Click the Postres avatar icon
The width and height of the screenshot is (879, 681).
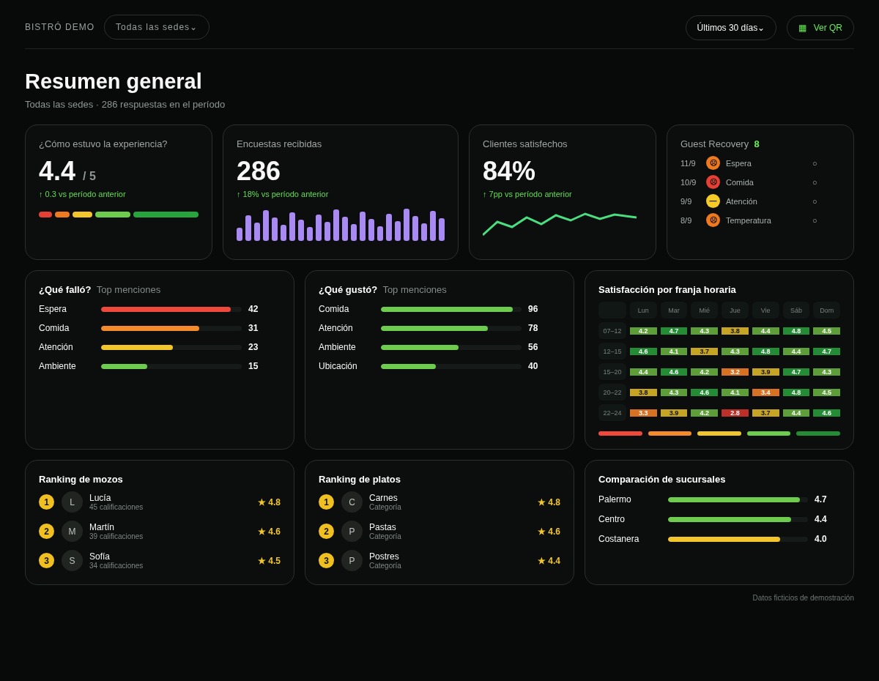click(352, 561)
